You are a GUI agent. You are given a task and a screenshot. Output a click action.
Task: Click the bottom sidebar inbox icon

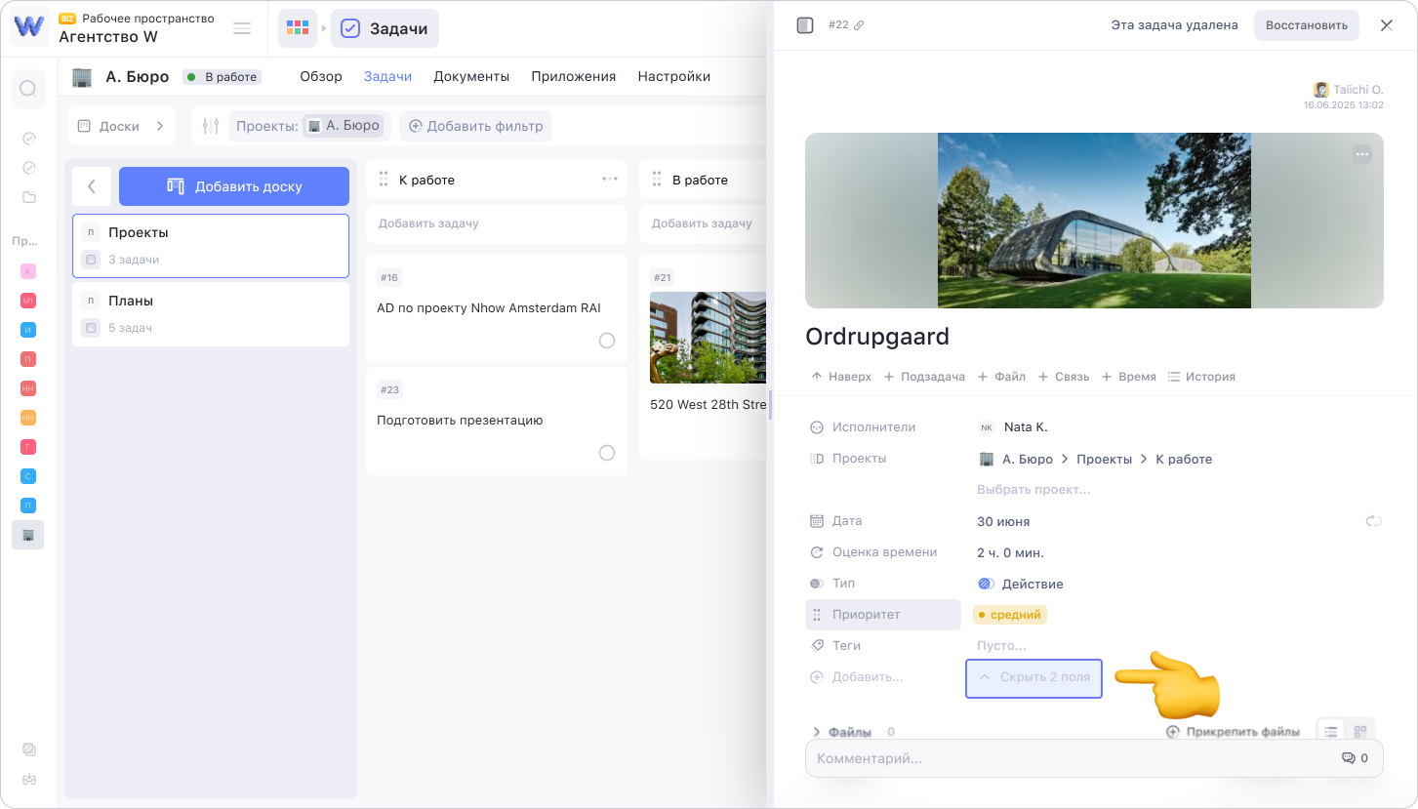pos(28,780)
